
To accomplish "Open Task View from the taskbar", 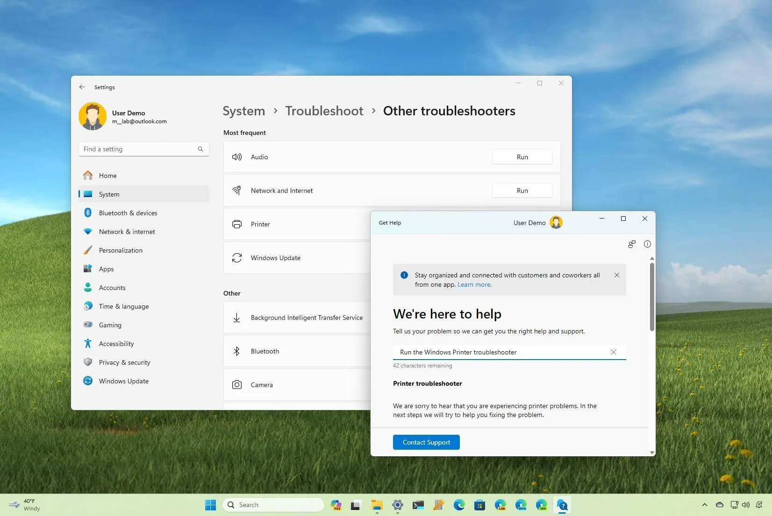I will pyautogui.click(x=357, y=505).
